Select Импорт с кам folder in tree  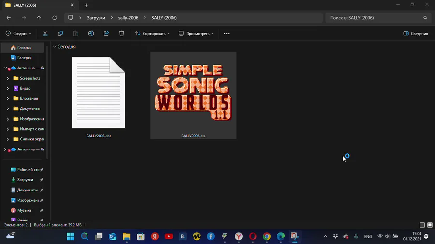pyautogui.click(x=29, y=129)
